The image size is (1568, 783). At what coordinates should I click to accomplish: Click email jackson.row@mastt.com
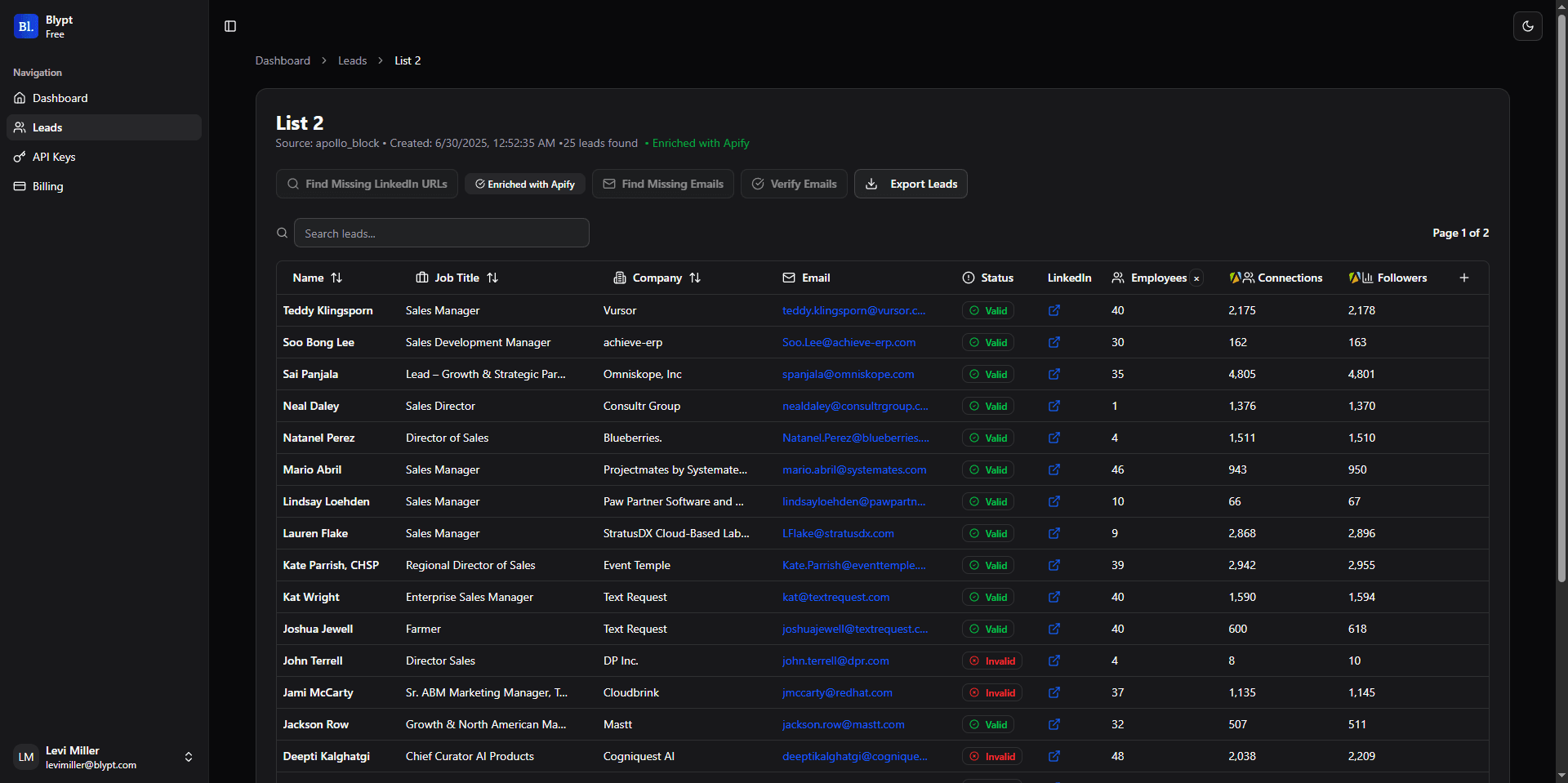point(843,724)
